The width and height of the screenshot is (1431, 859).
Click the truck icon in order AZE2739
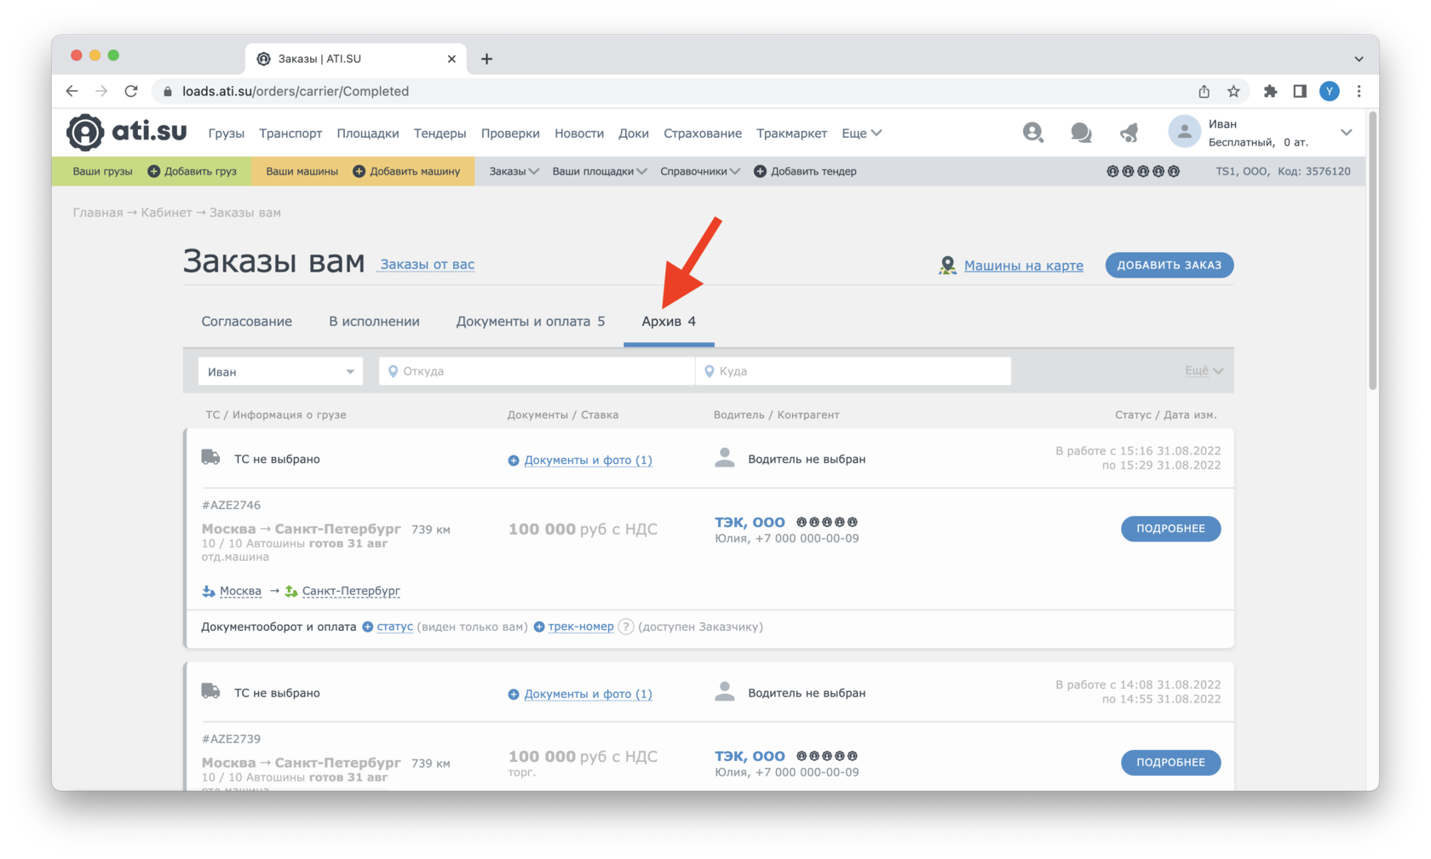[210, 691]
